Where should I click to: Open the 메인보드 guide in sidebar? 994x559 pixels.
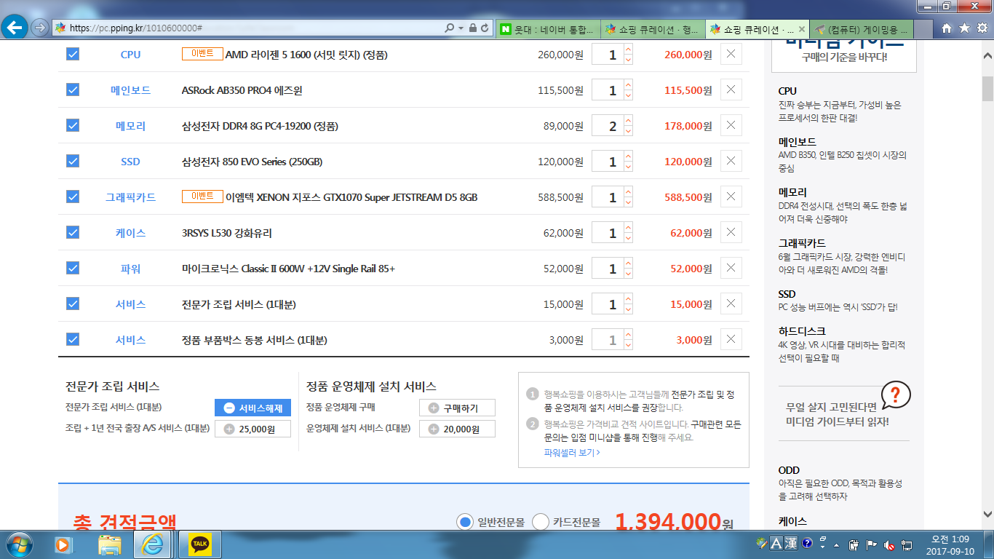point(797,142)
